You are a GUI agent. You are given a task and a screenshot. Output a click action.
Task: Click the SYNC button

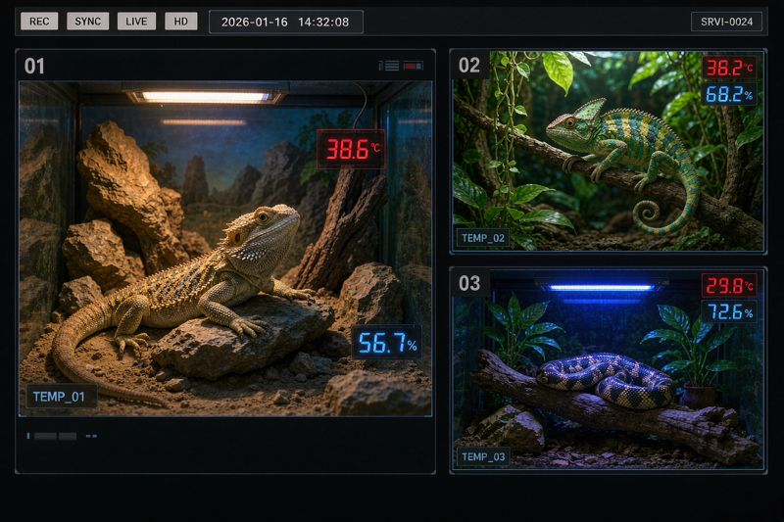pyautogui.click(x=87, y=22)
